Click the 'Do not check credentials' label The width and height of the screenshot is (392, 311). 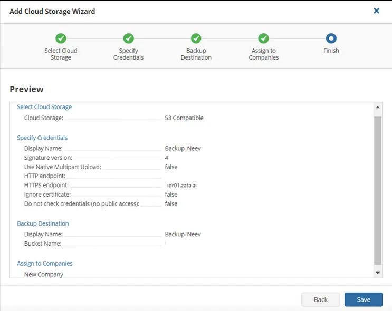[x=82, y=204]
